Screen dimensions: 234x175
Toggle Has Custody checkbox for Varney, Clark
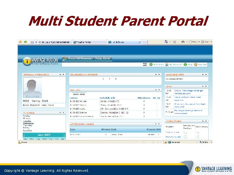[x=198, y=132]
